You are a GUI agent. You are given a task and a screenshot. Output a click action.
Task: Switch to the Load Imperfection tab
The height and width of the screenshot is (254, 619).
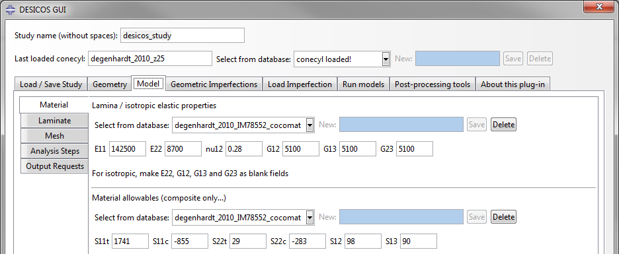point(300,84)
